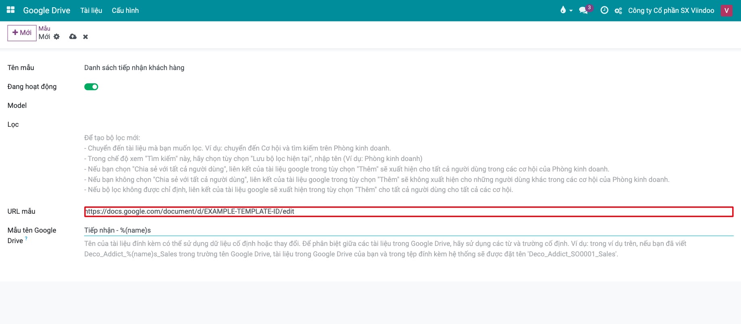Viewport: 741px width, 324px height.
Task: Click the Đang hoạt động label
Action: [32, 87]
